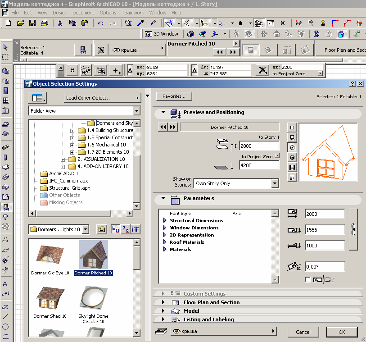
Task: Switch library list to large icons view
Action: point(116,229)
